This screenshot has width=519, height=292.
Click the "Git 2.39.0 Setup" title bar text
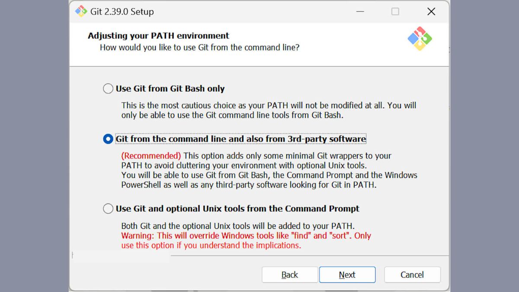(x=122, y=12)
